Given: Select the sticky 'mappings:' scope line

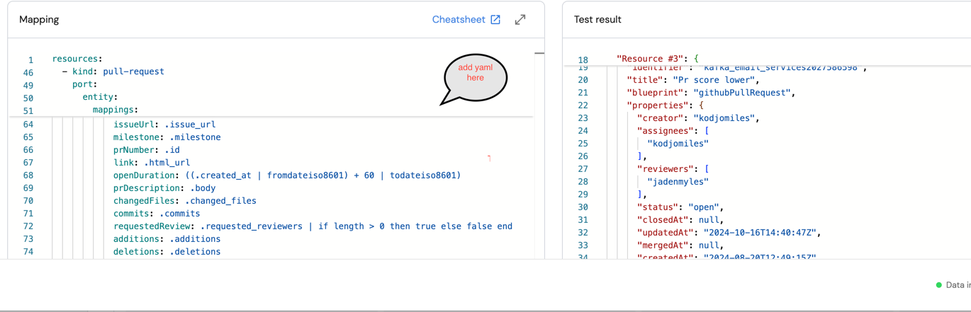Looking at the screenshot, I should (115, 110).
